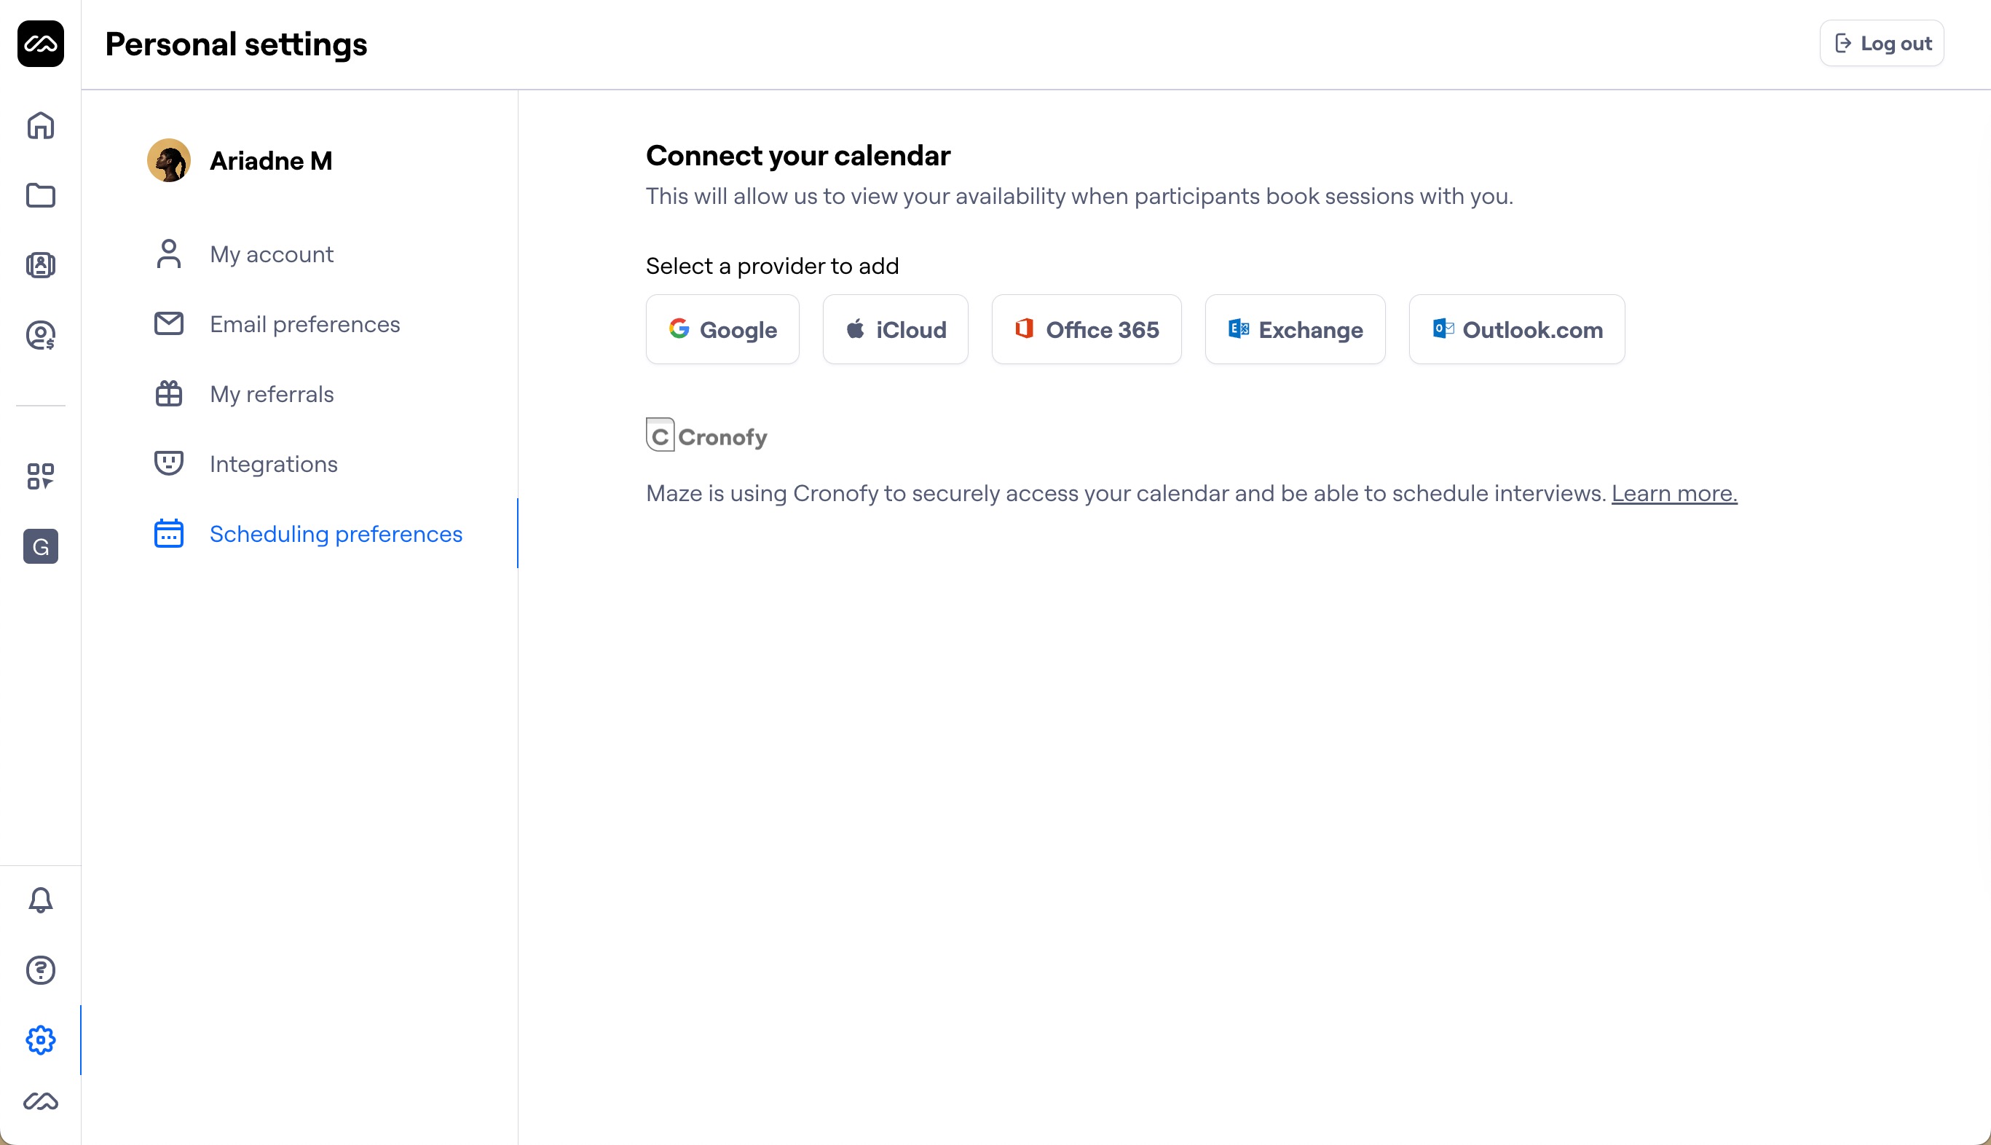Image resolution: width=1991 pixels, height=1145 pixels.
Task: Connect a Google calendar
Action: tap(722, 329)
